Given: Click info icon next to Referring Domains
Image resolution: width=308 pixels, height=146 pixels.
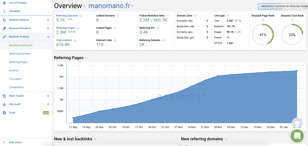Looking at the screenshot, I should (81, 16).
